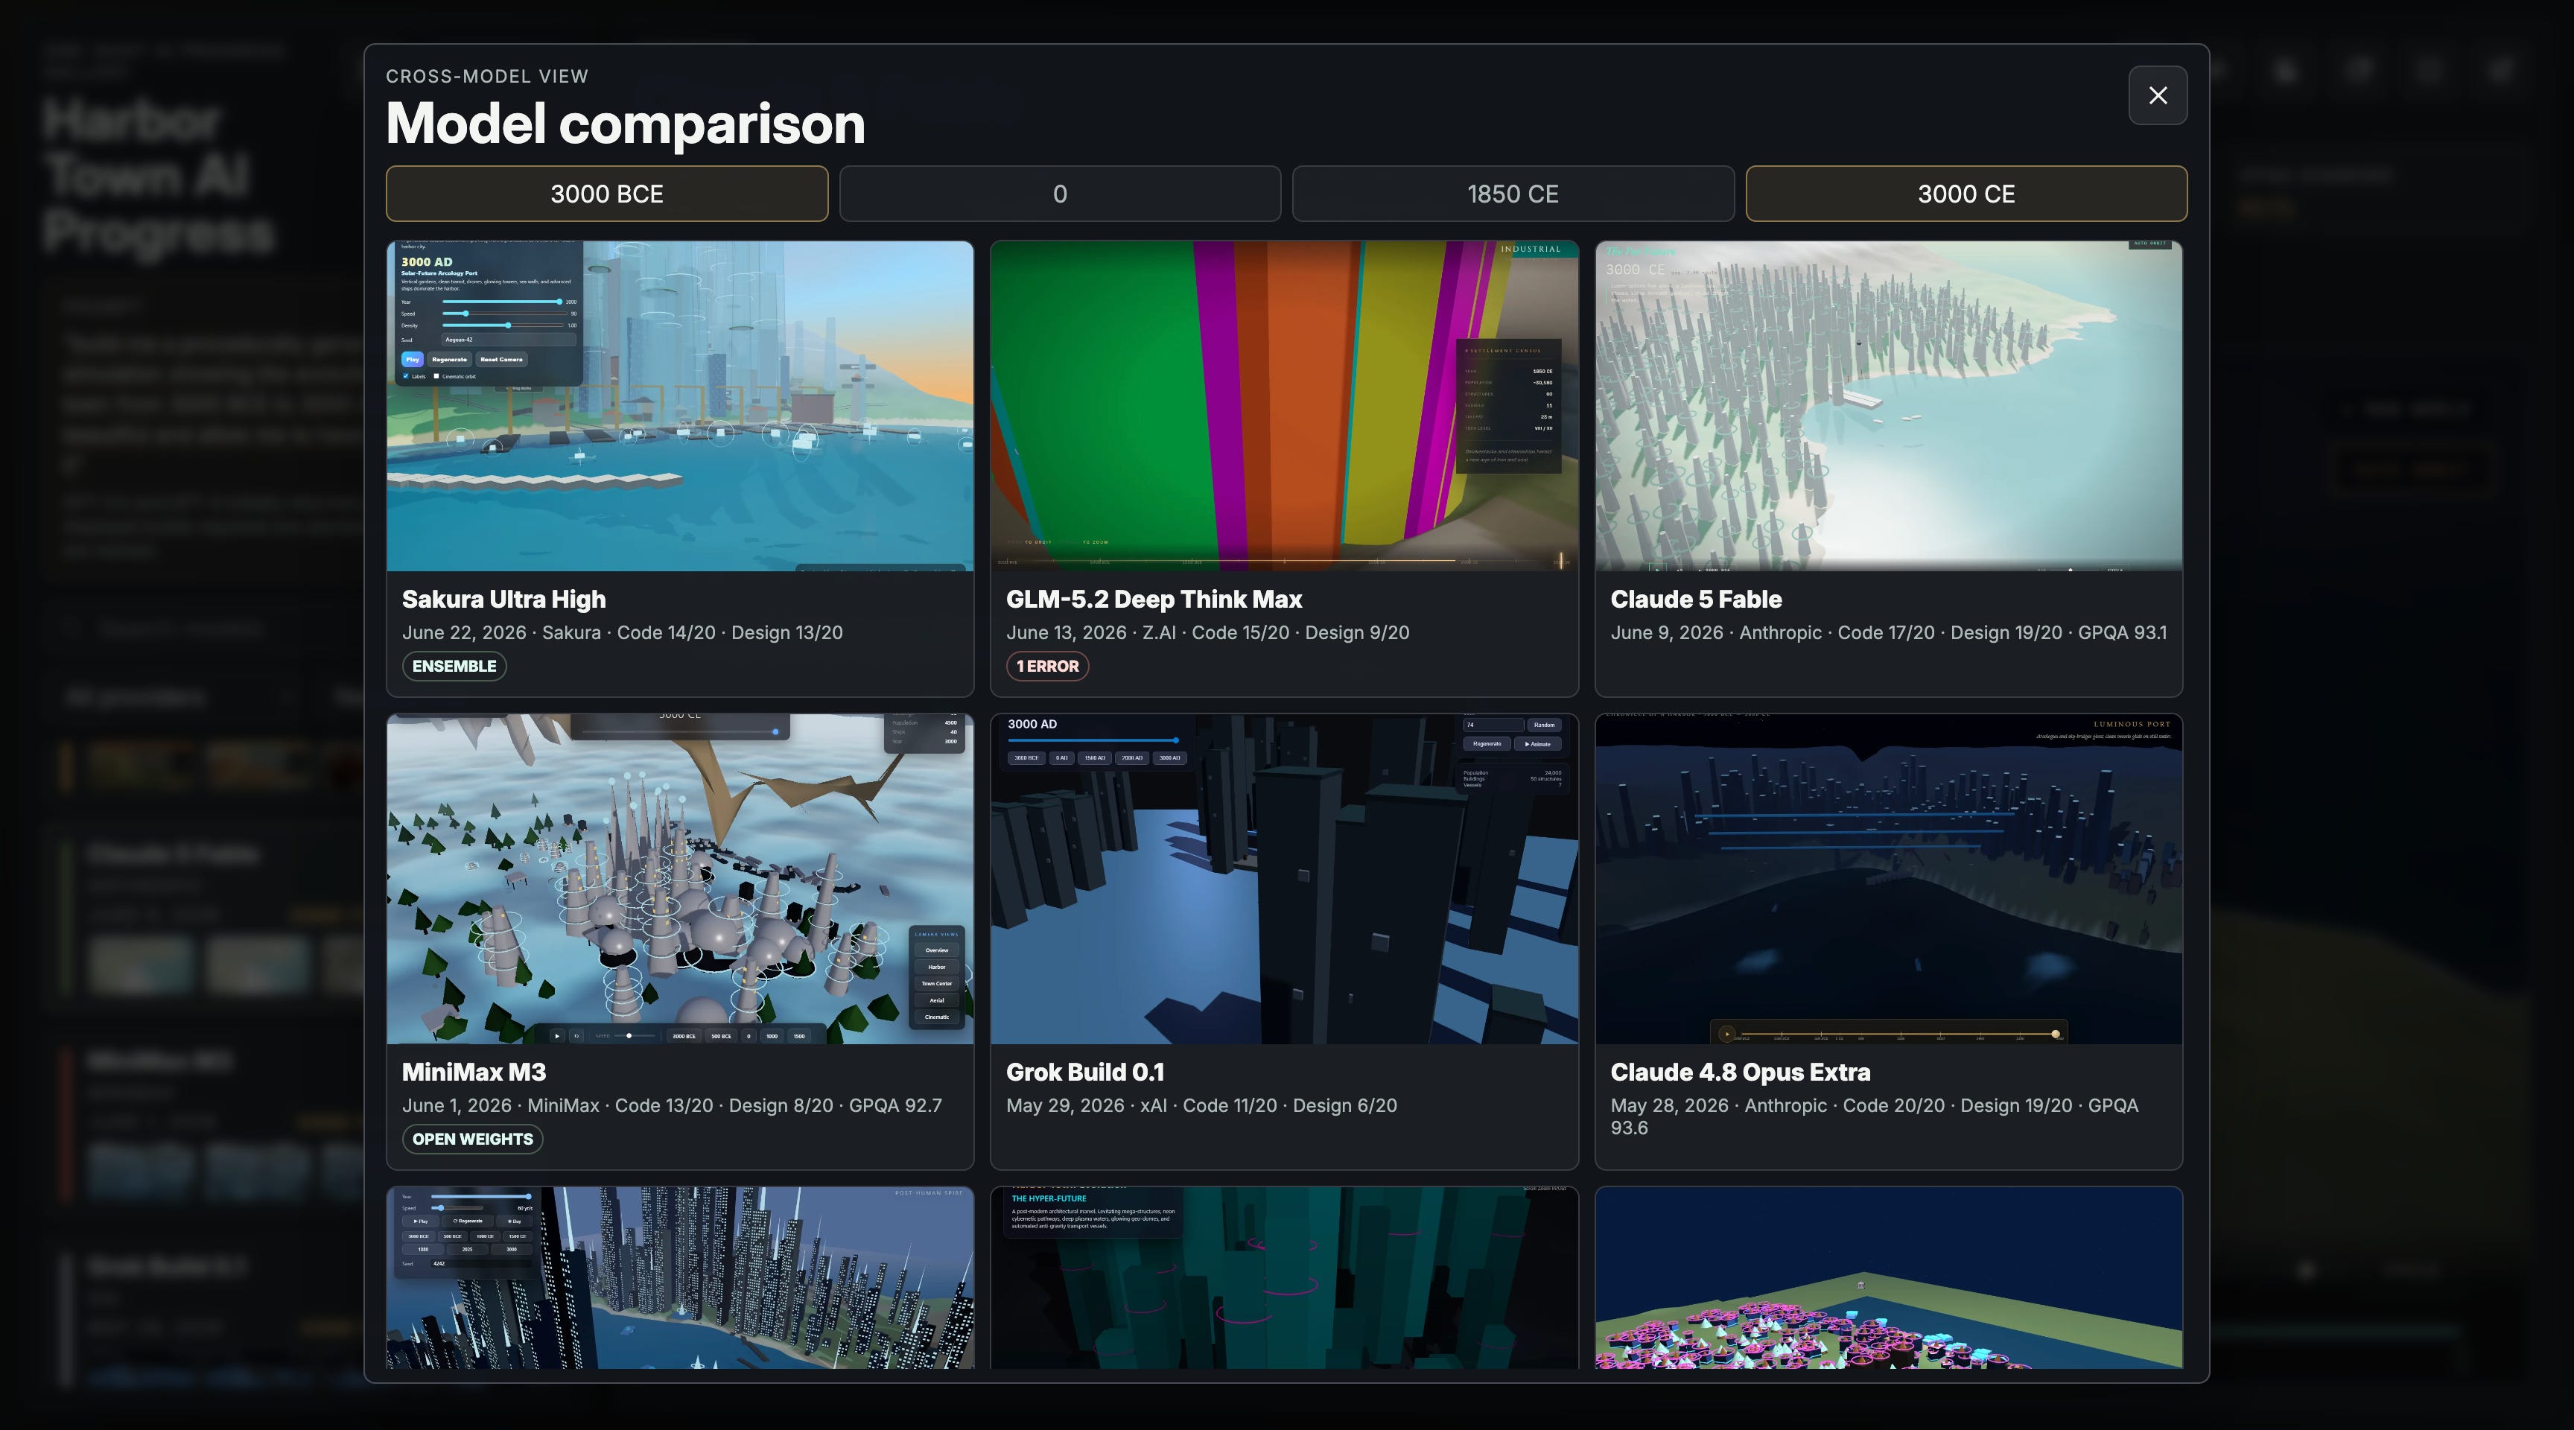
Task: Click the Overview camera view in MiniMax preview
Action: pos(936,950)
